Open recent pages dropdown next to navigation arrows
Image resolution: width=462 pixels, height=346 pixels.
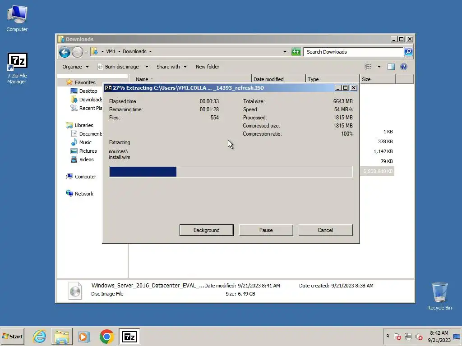pos(86,52)
